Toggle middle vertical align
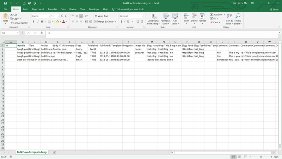The width and height of the screenshot is (282, 159). [77, 16]
